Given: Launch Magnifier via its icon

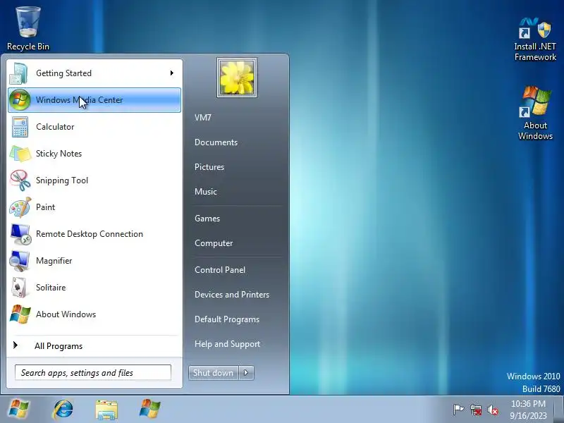Looking at the screenshot, I should pyautogui.click(x=20, y=261).
